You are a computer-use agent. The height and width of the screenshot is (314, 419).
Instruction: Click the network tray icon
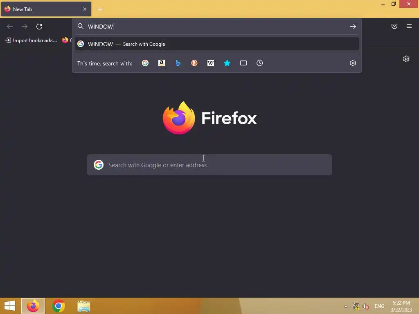pyautogui.click(x=356, y=306)
